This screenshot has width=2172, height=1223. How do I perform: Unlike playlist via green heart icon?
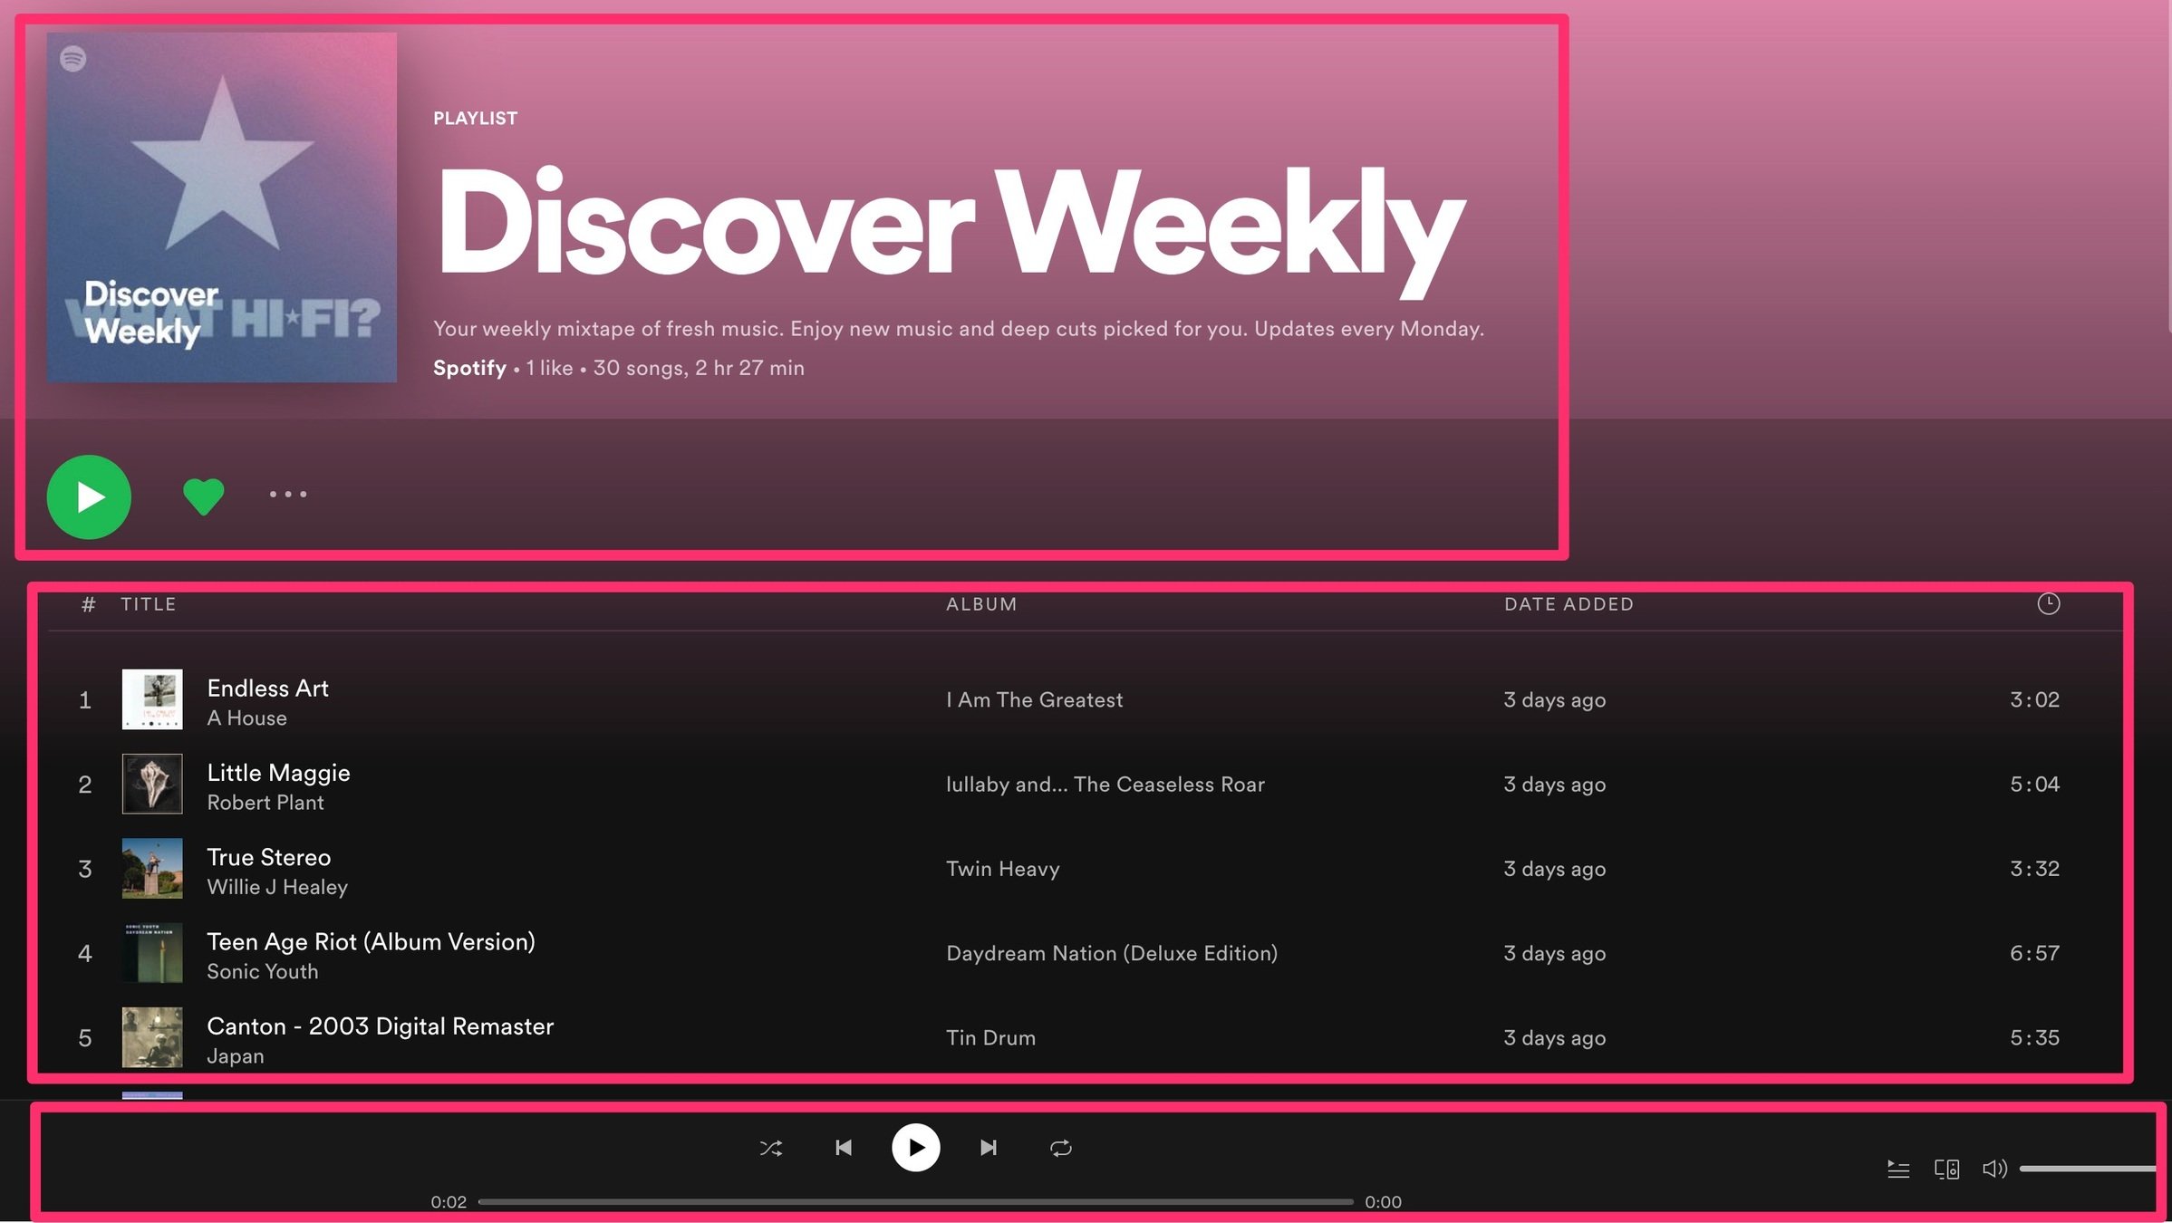[203, 496]
